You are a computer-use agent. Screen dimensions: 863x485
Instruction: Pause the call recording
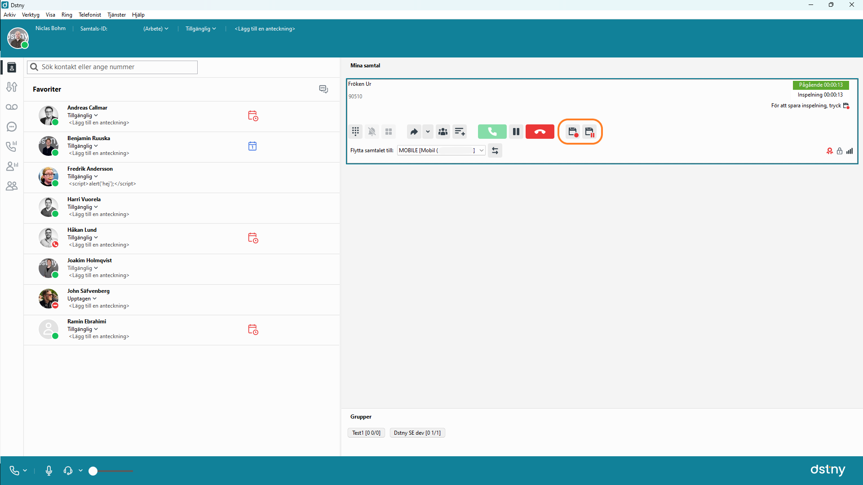point(589,132)
